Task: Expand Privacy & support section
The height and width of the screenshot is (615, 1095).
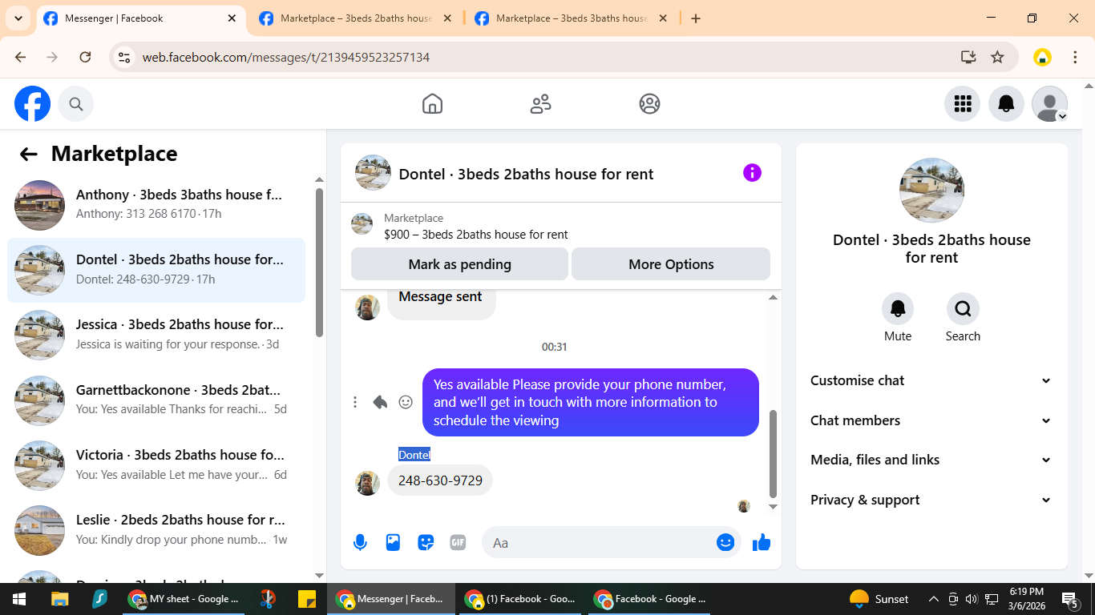Action: coord(931,500)
